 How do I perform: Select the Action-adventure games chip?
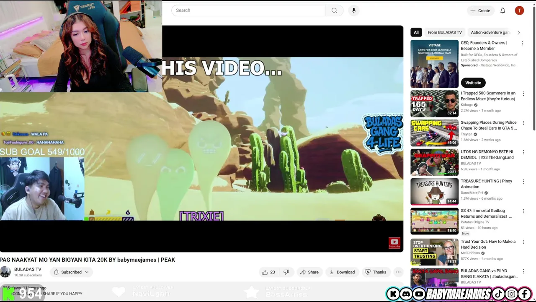point(490,32)
